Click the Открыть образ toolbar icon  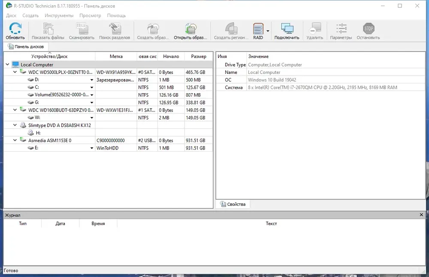click(190, 28)
